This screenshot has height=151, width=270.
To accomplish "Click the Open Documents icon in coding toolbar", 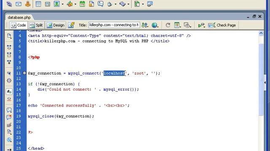I will coord(9,36).
